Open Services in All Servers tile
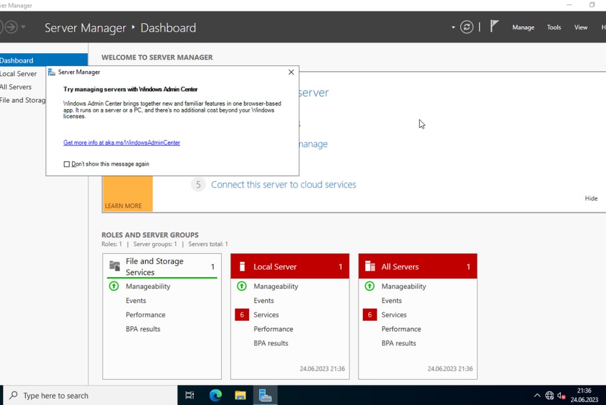 pos(394,315)
